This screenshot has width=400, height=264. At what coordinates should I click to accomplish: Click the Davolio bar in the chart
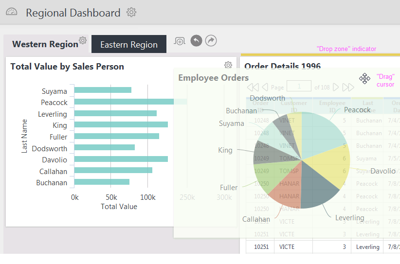click(x=121, y=159)
